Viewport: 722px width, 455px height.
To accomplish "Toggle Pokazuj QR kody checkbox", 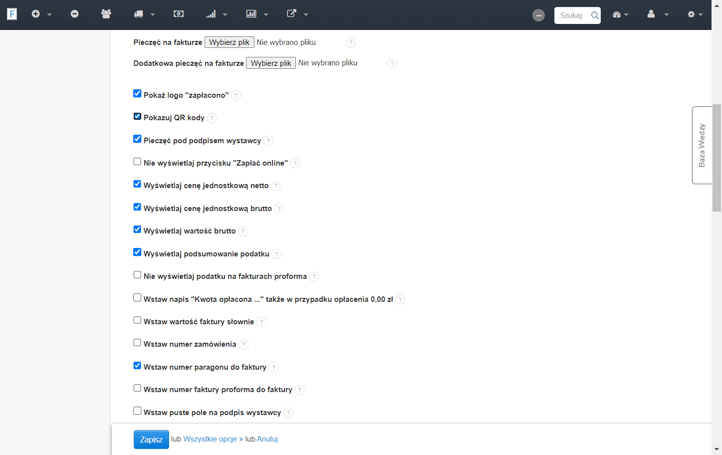I will coord(137,116).
